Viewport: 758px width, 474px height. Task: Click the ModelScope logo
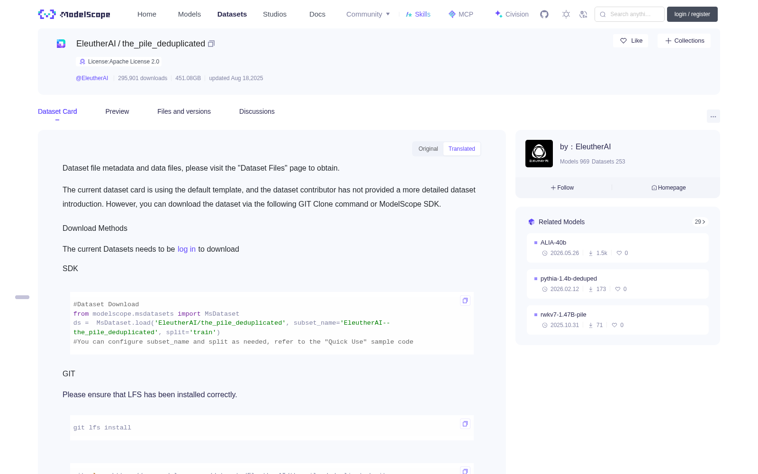click(x=74, y=14)
